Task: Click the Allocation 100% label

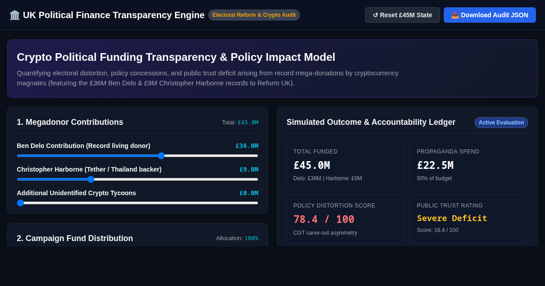Action: click(x=237, y=238)
